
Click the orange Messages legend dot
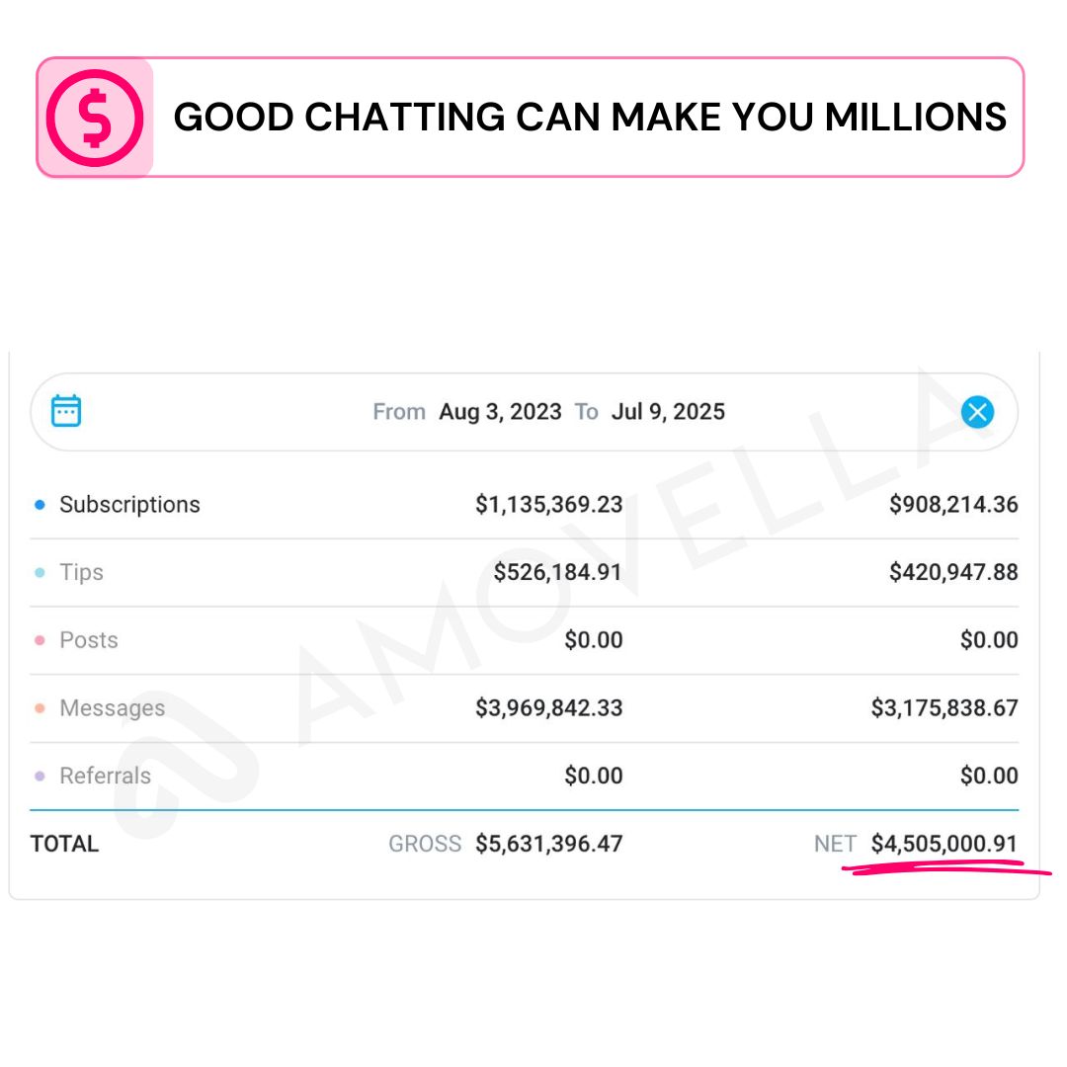[40, 708]
